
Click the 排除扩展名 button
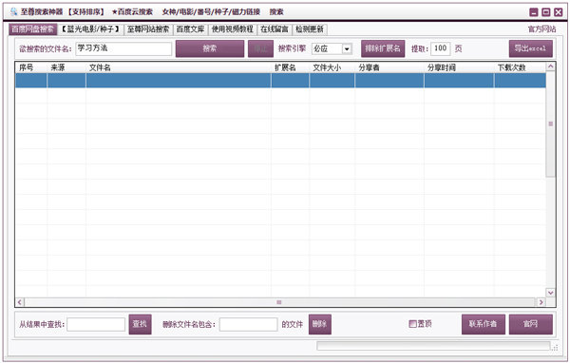tap(383, 48)
